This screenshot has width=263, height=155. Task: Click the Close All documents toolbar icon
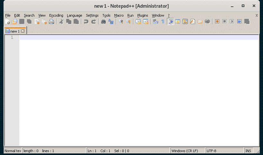tap(44, 21)
